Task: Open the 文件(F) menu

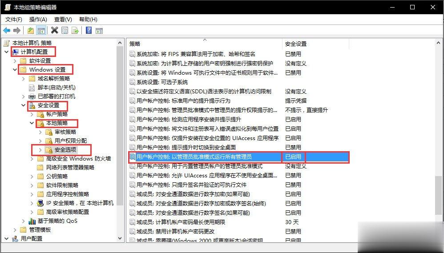Action: coord(14,19)
